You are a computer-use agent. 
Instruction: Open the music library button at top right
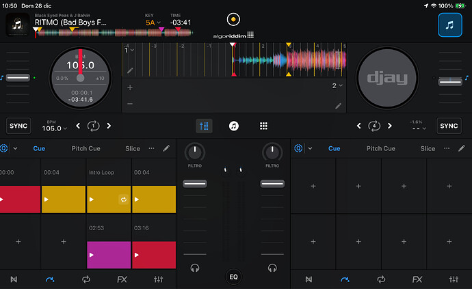tap(449, 26)
